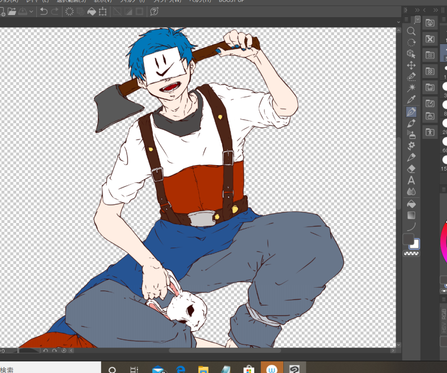Image resolution: width=447 pixels, height=373 pixels.
Task: Select the Move layer tool
Action: click(411, 65)
